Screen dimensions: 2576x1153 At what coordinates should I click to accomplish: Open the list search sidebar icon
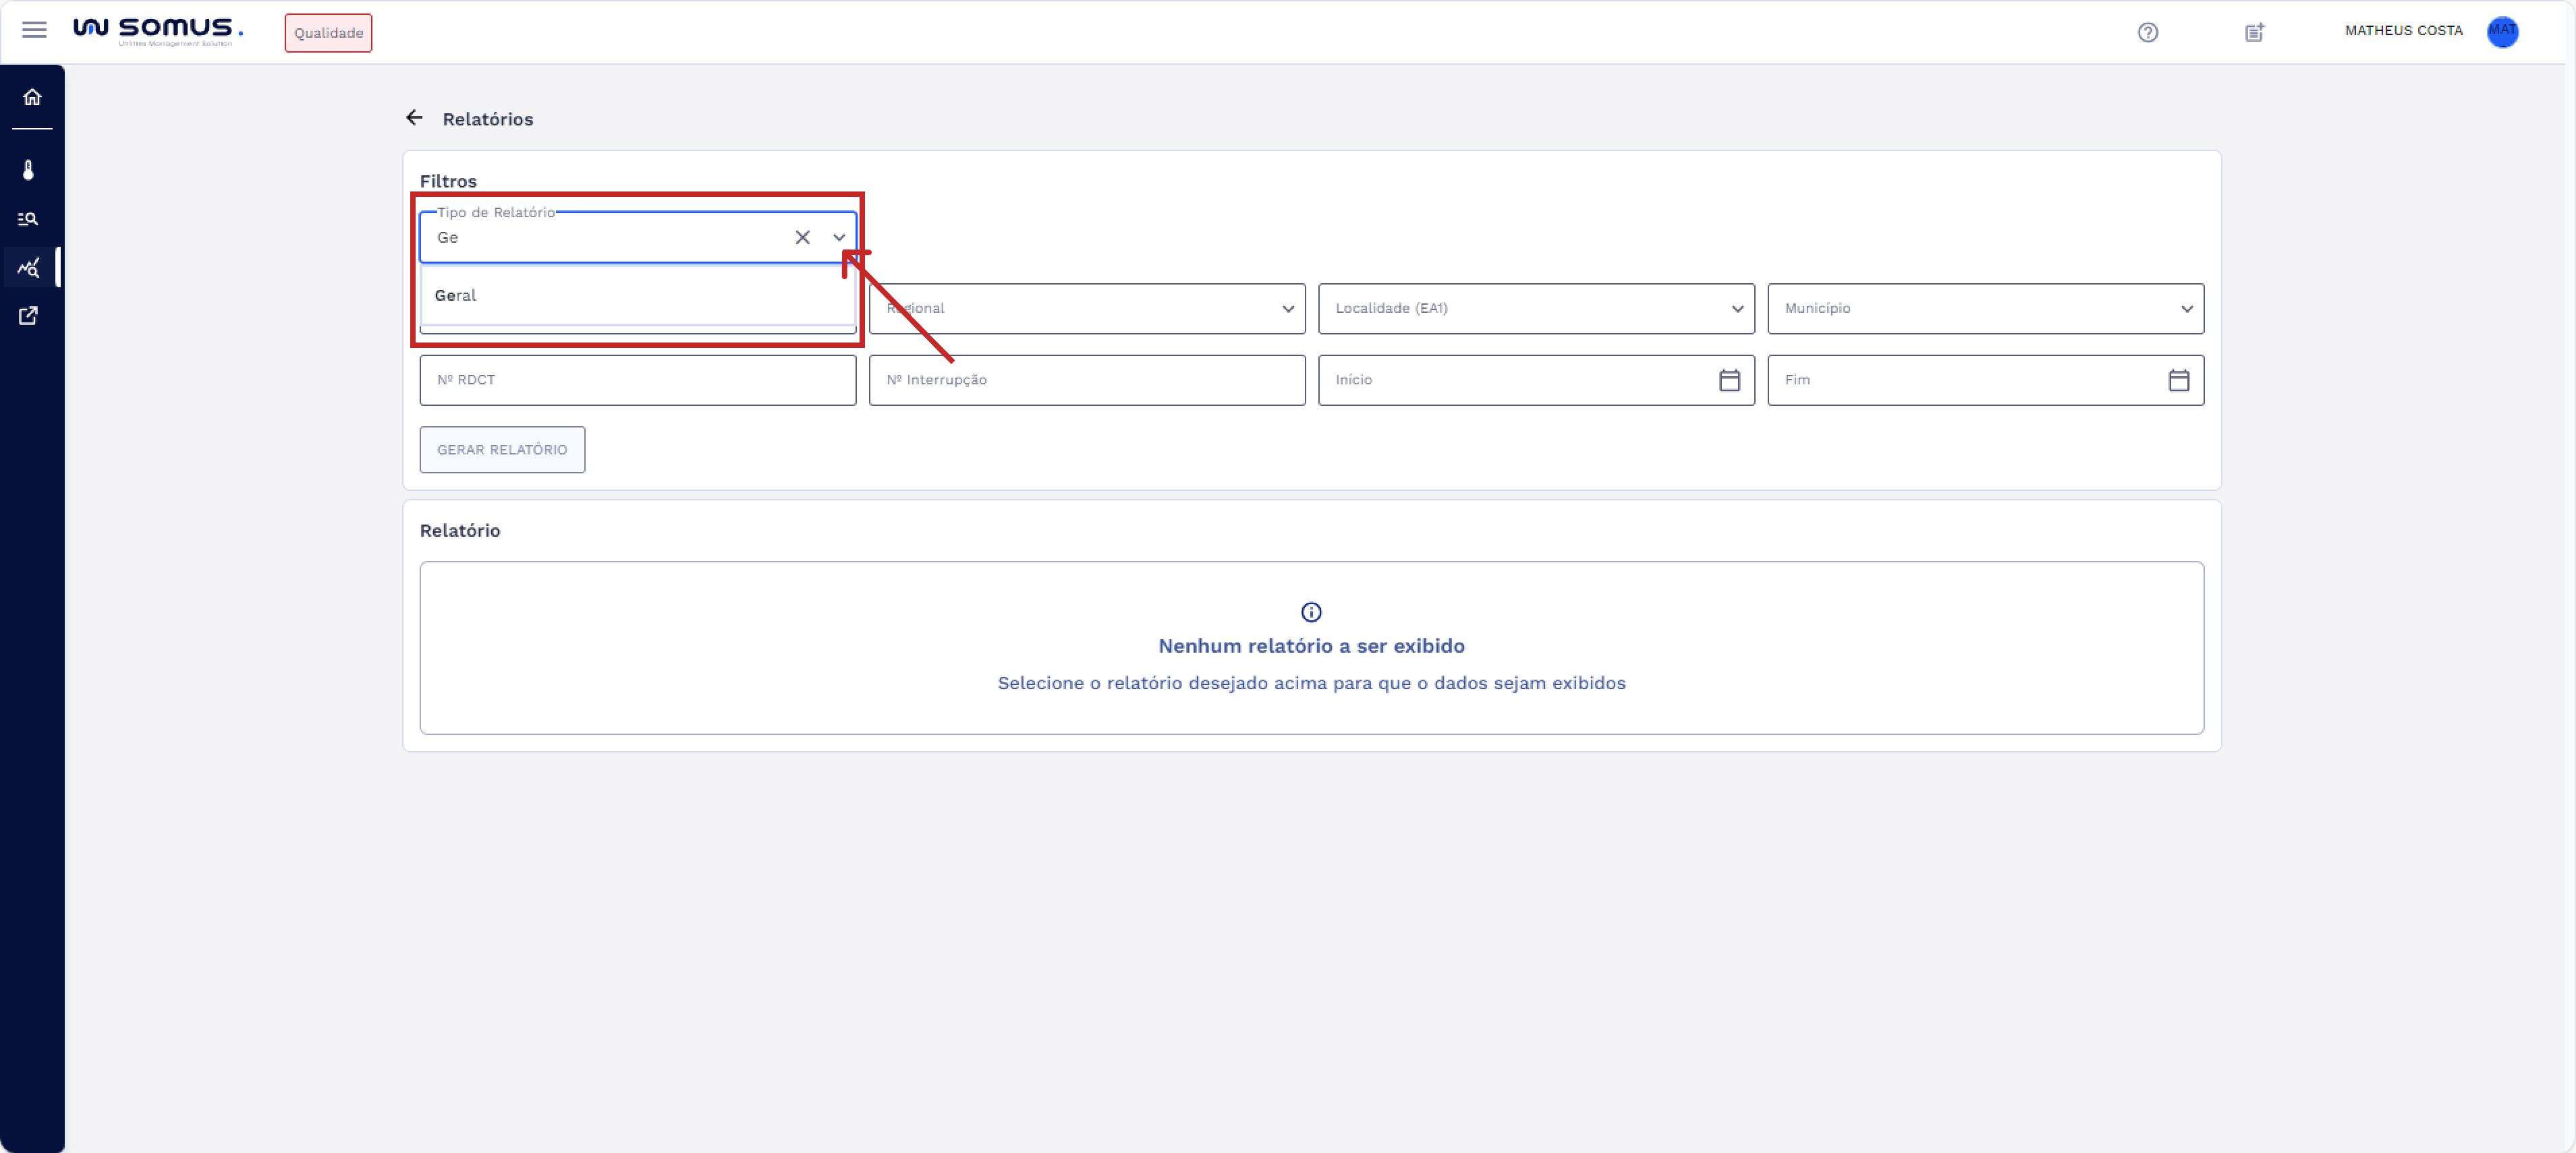29,219
